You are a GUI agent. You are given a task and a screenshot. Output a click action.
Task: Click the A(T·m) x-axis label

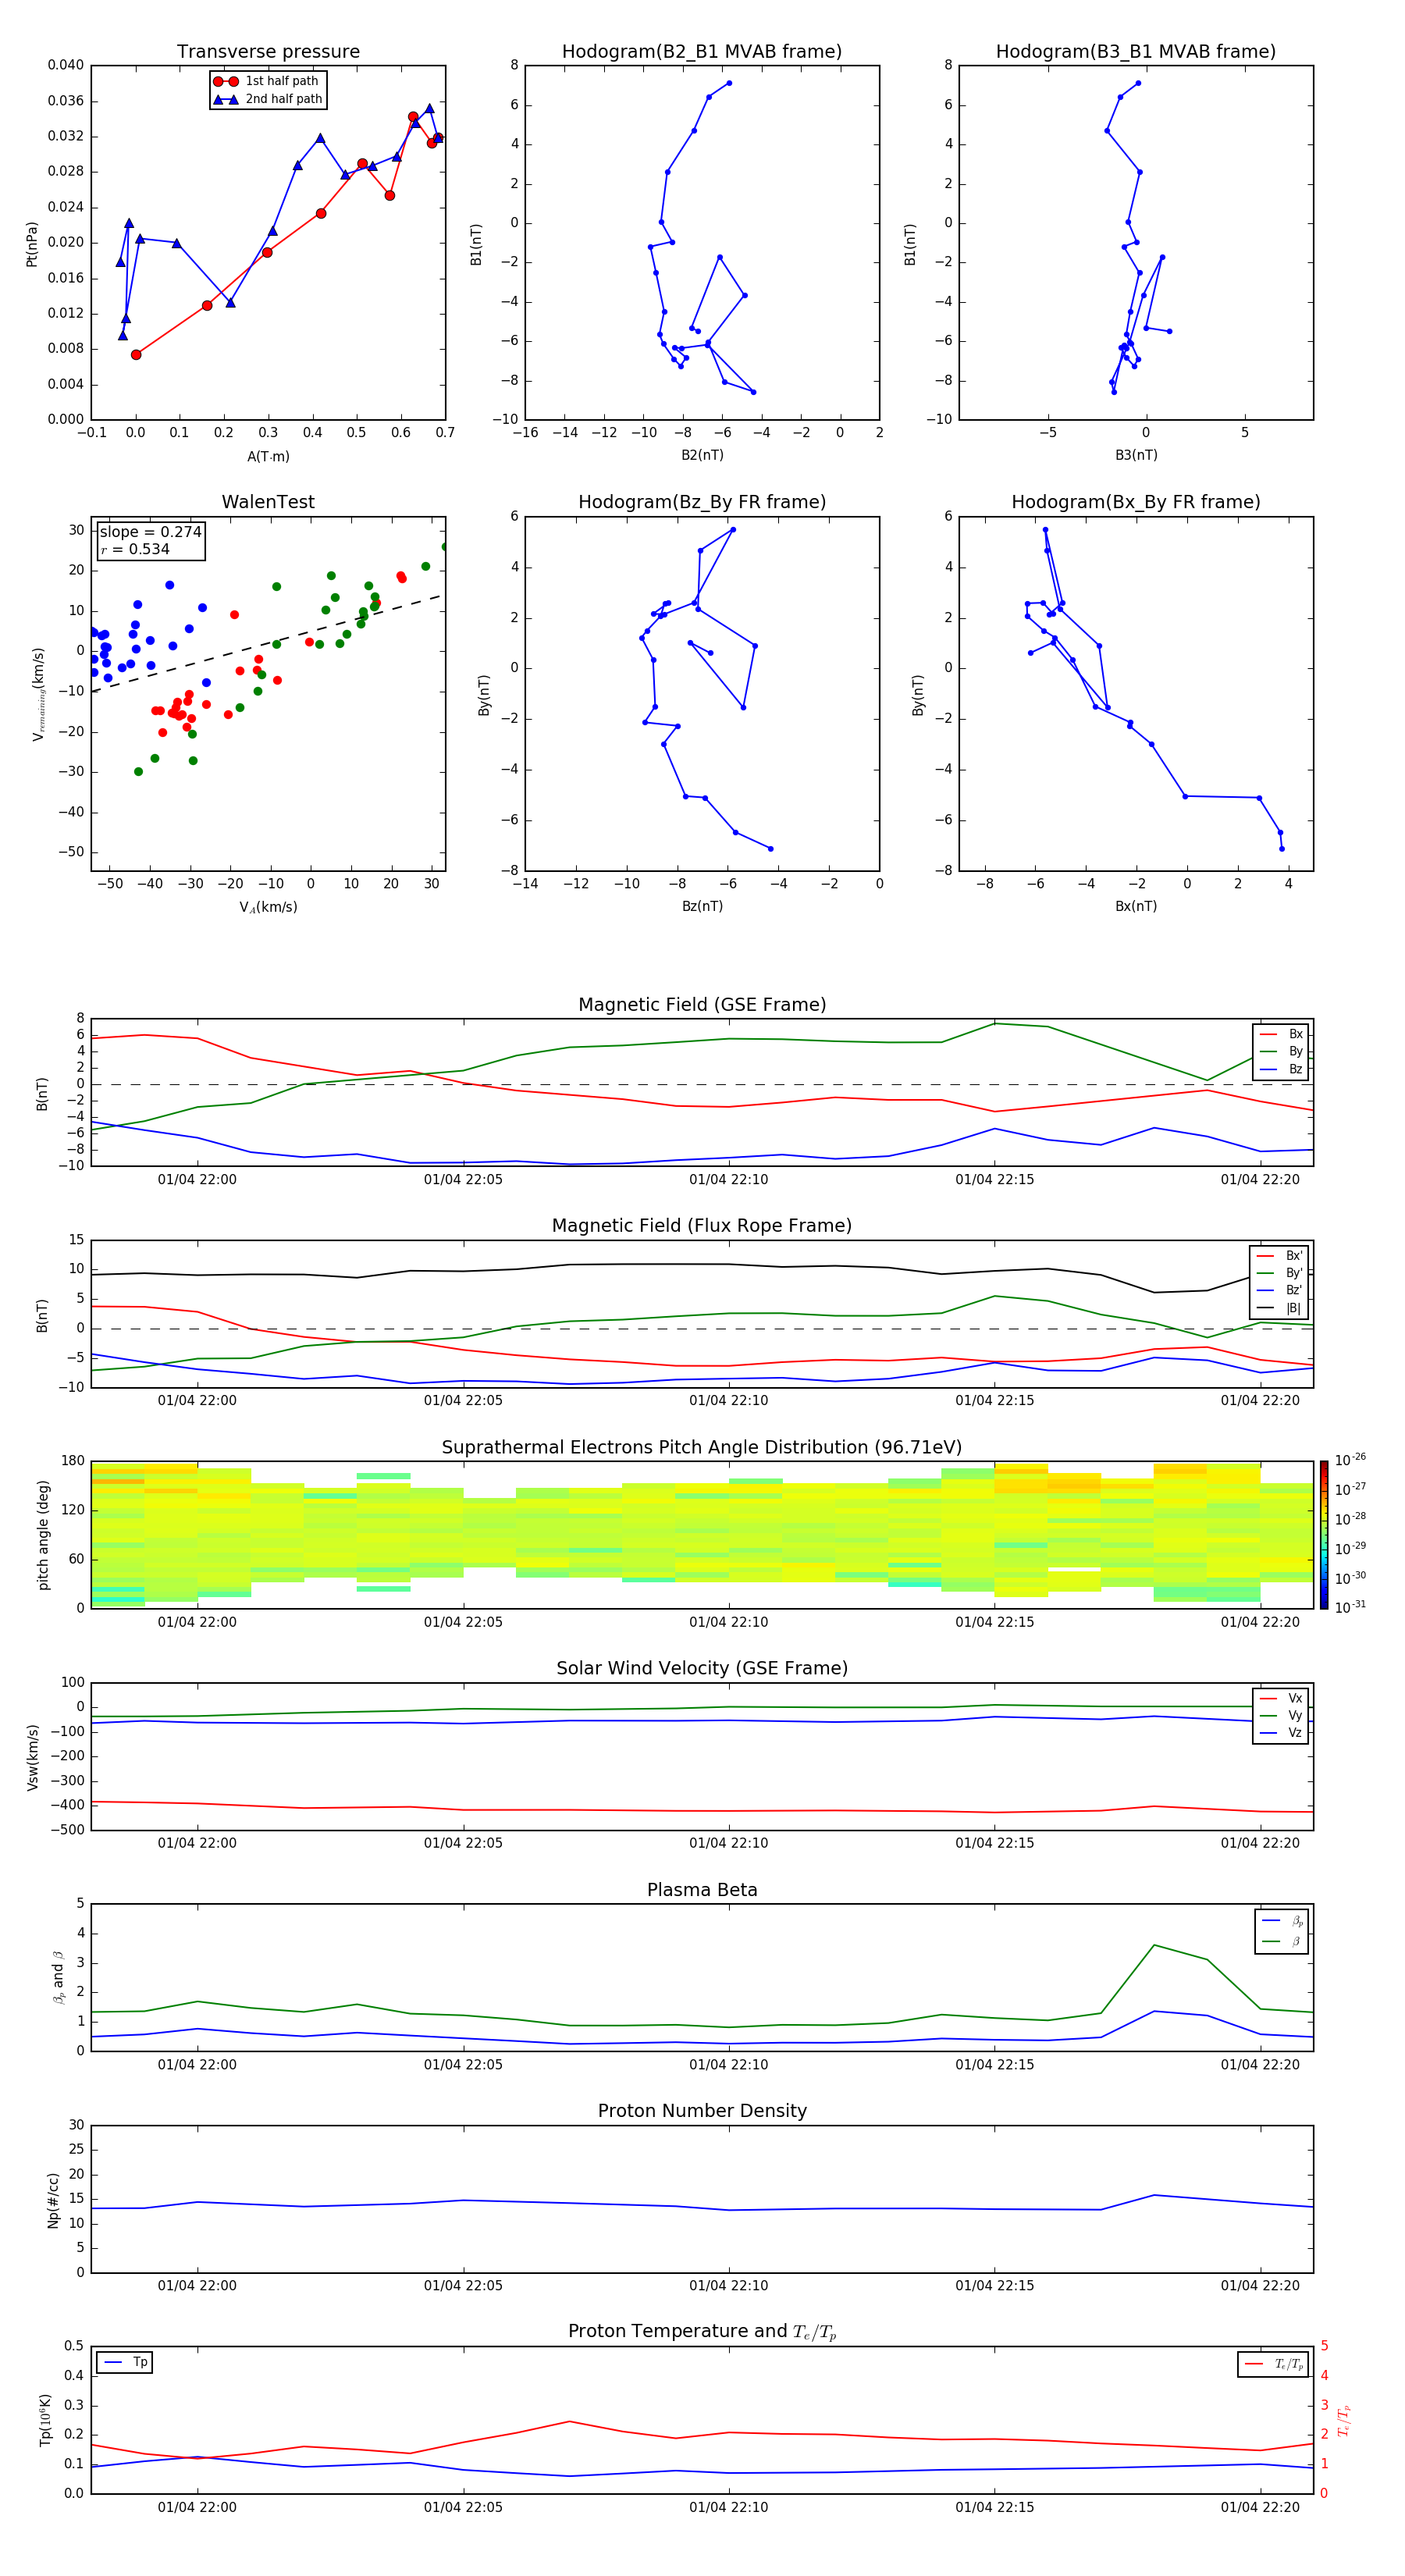pos(268,456)
